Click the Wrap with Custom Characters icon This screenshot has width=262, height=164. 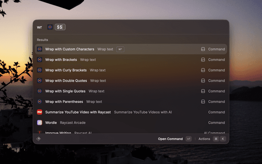point(40,49)
